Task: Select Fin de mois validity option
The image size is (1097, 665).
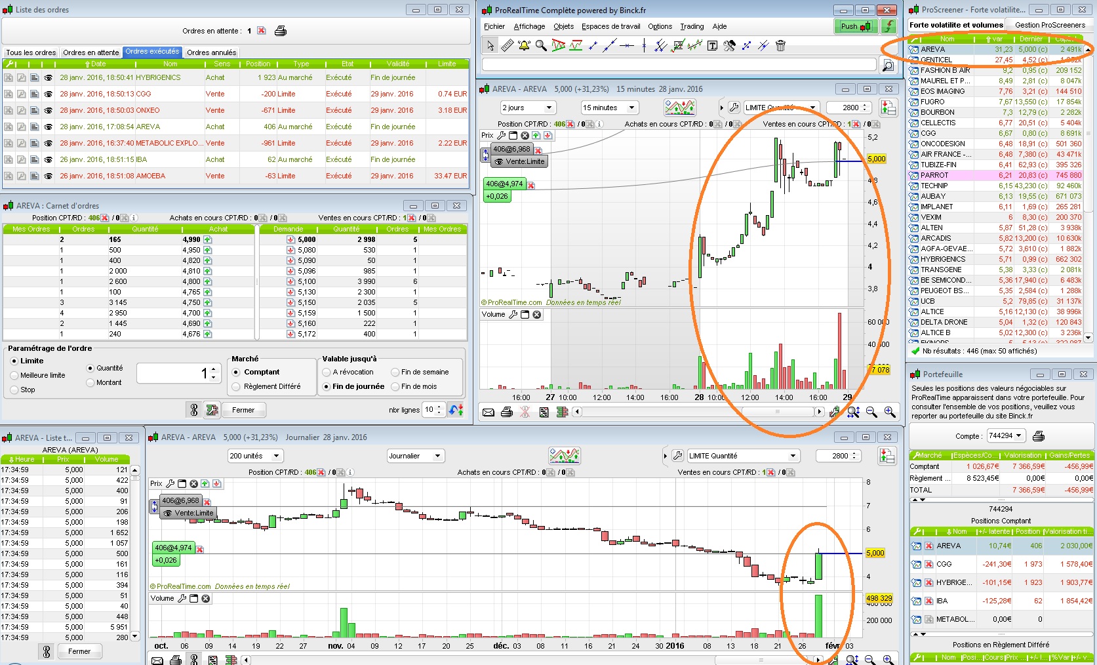Action: point(395,387)
